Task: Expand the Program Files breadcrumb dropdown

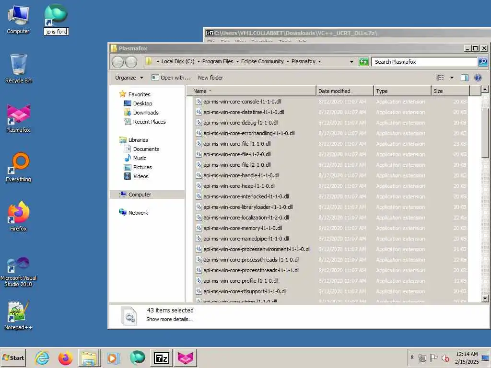Action: pyautogui.click(x=237, y=62)
